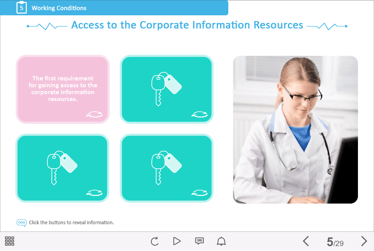Click the flip arrows on pink card
The width and height of the screenshot is (374, 251).
(x=94, y=114)
